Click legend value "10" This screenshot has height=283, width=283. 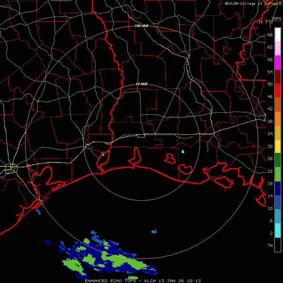270,208
